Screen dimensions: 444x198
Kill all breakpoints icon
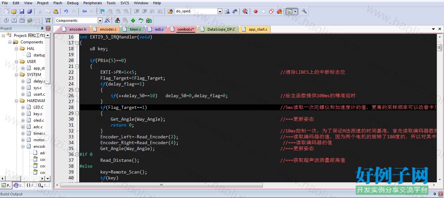[x=279, y=11]
